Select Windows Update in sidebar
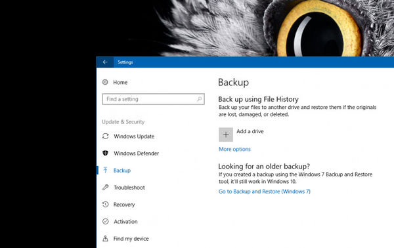 134,136
